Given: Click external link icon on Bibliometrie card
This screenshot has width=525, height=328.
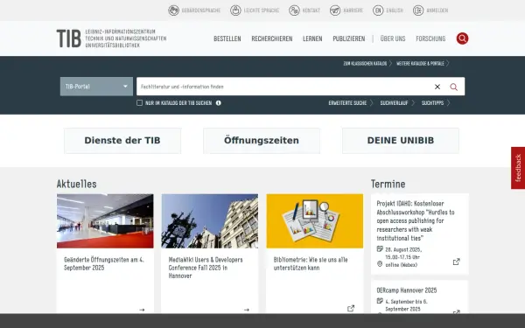Looking at the screenshot, I should pyautogui.click(x=351, y=308).
